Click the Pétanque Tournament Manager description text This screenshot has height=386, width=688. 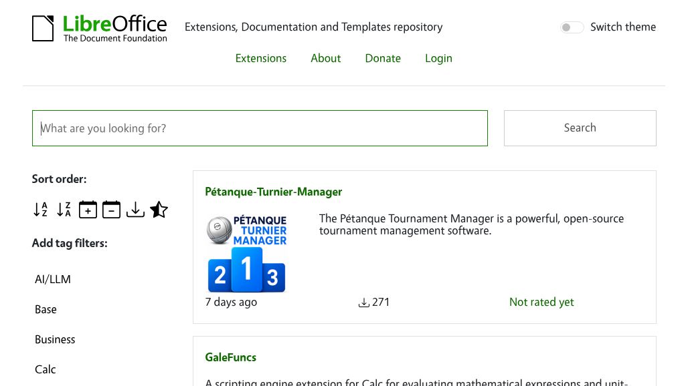click(x=471, y=224)
